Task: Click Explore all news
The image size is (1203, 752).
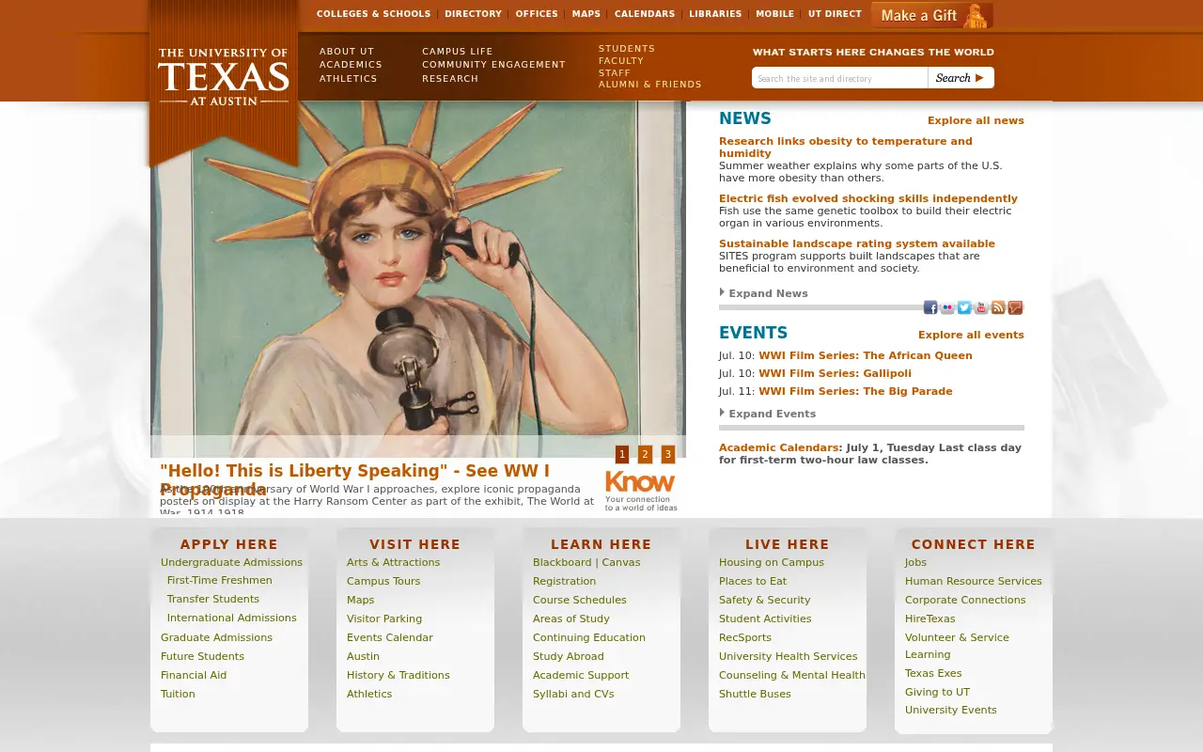Action: [x=976, y=120]
